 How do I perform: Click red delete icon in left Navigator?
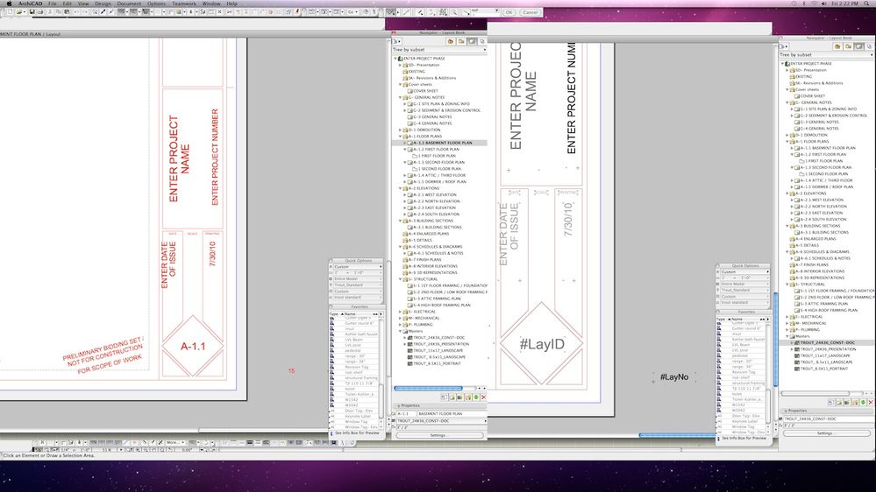point(483,397)
